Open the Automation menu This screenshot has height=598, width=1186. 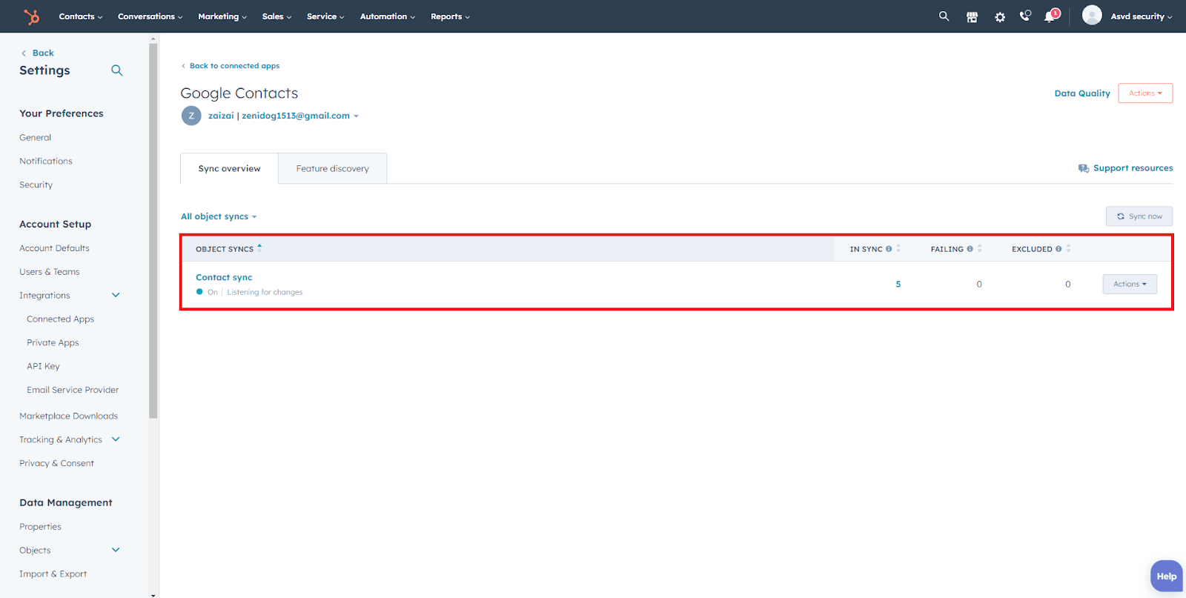(388, 16)
